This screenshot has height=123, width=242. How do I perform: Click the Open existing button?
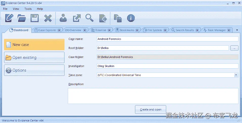34,57
